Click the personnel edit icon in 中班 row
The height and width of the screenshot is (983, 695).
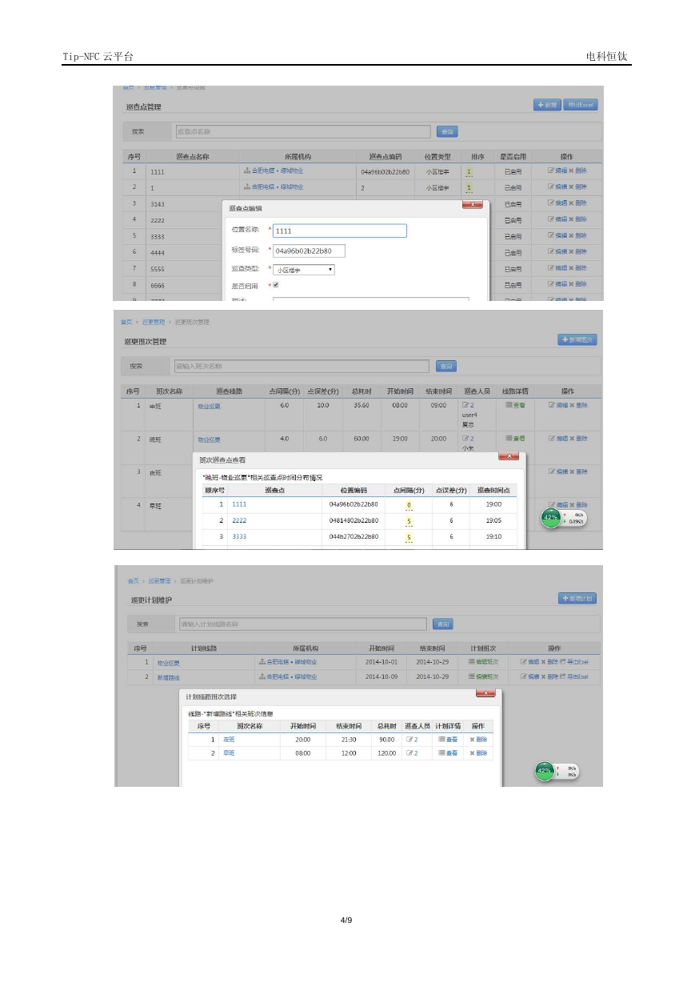[465, 405]
